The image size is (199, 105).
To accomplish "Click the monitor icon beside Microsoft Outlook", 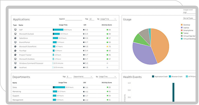I will pyautogui.click(x=15, y=34).
